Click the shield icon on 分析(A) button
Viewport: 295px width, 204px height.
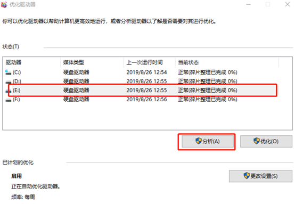[199, 141]
